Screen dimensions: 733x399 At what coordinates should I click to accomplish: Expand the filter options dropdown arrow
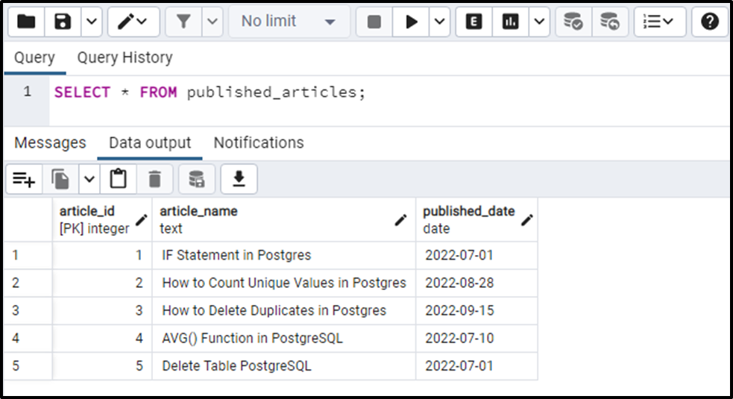tap(213, 22)
